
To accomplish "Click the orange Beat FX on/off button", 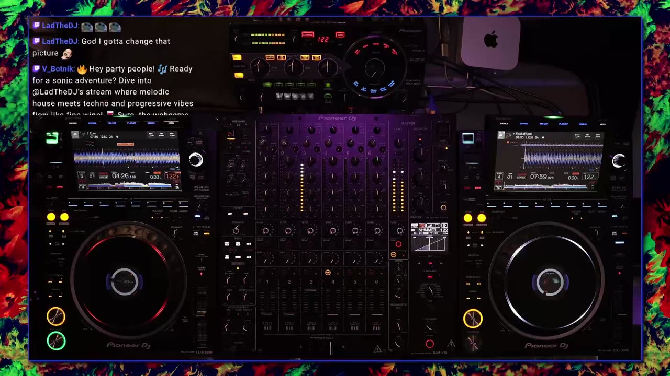I will (x=394, y=254).
